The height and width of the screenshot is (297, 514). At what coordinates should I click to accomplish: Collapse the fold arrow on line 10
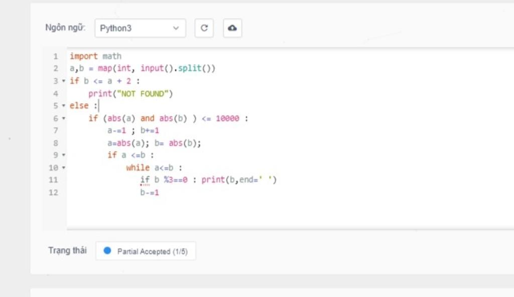(64, 168)
